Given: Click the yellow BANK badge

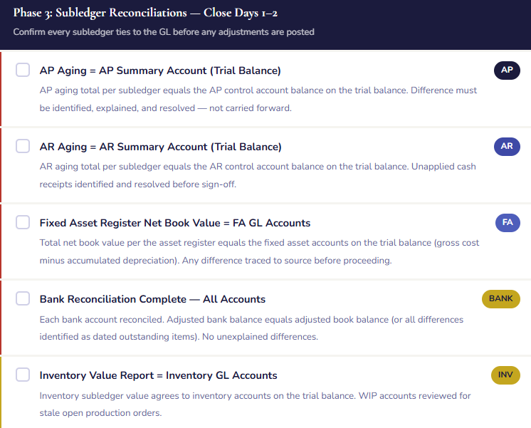Looking at the screenshot, I should 501,298.
